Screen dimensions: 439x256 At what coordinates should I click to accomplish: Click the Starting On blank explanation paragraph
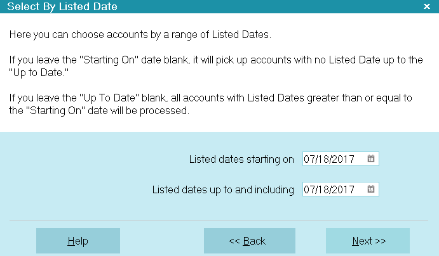point(216,66)
